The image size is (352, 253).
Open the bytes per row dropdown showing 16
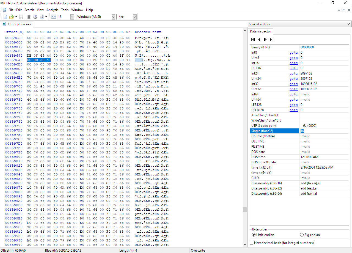[x=72, y=17]
